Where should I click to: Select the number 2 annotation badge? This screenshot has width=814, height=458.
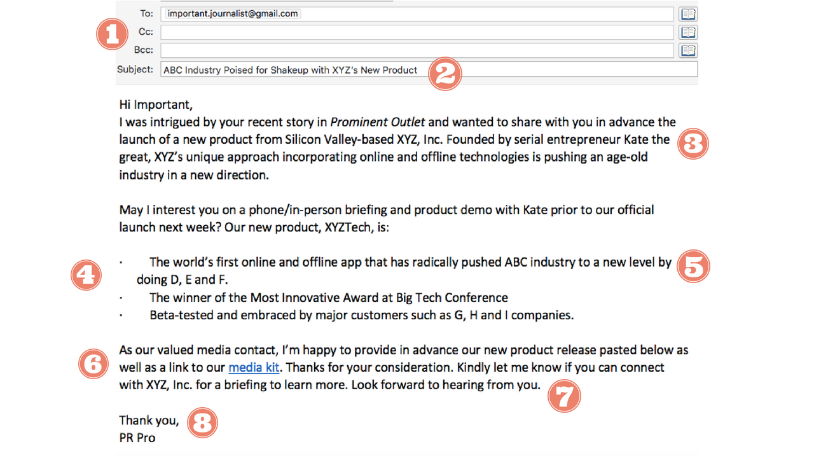pos(445,74)
